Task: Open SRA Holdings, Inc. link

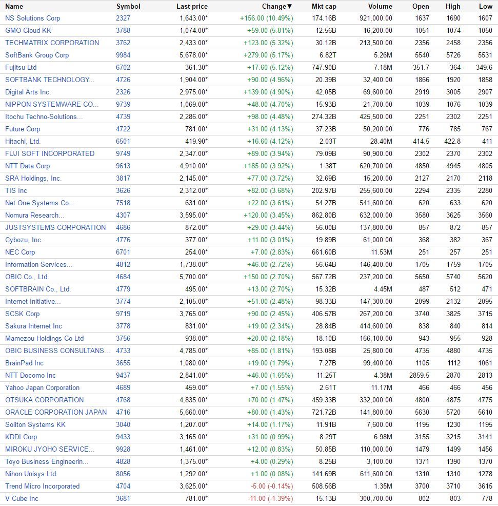Action: point(33,179)
